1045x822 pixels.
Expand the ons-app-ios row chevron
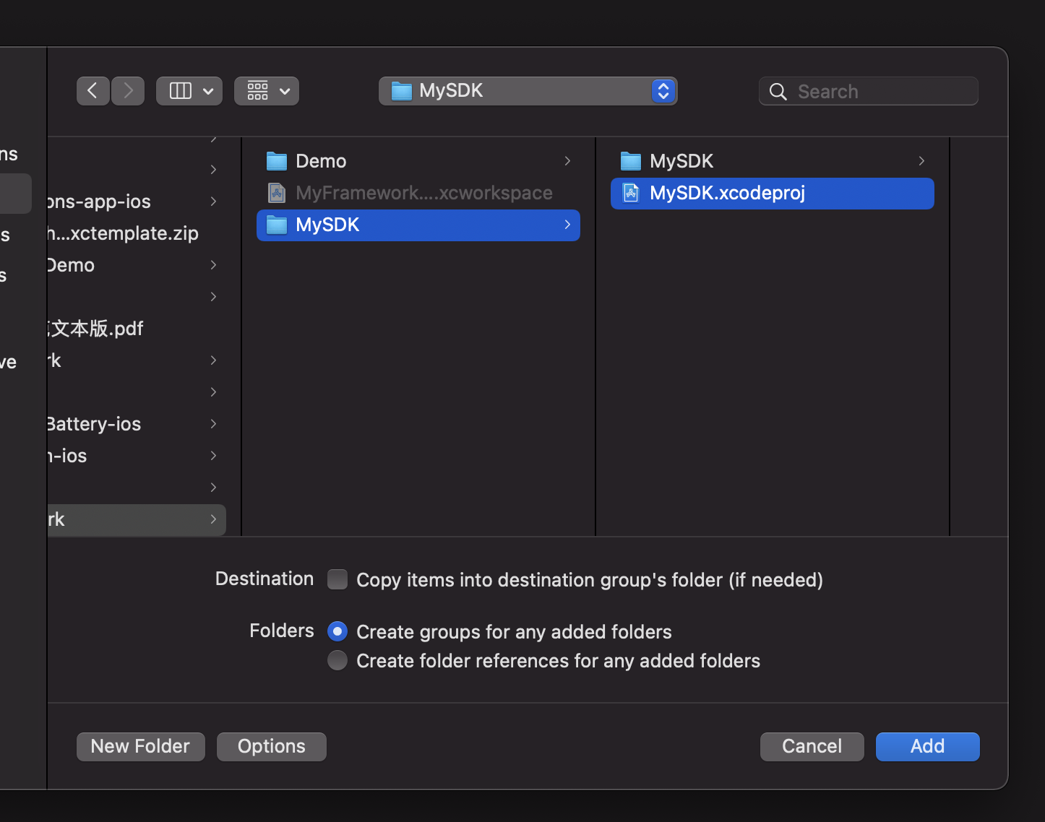213,202
